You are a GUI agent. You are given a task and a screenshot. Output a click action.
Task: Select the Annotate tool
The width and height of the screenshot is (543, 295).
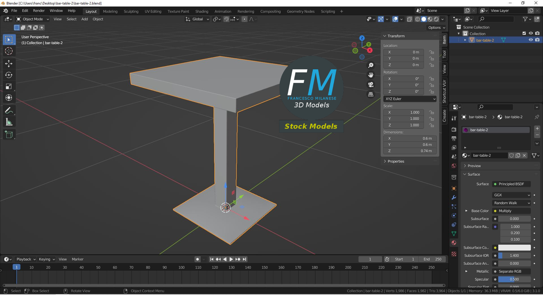pyautogui.click(x=9, y=111)
